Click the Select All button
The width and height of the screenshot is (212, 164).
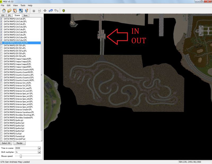click(6, 143)
